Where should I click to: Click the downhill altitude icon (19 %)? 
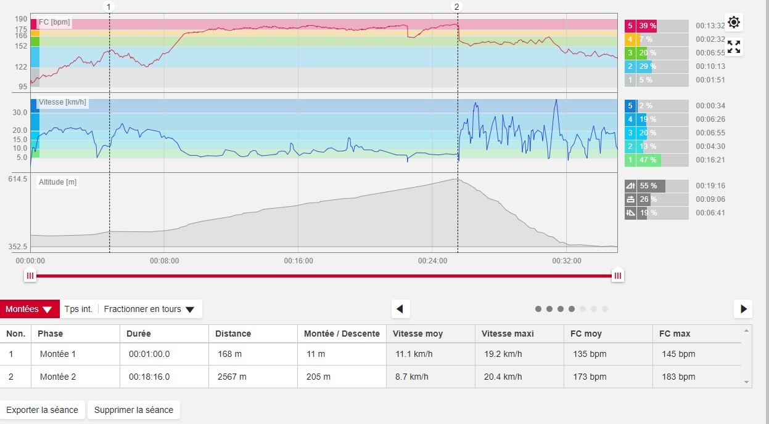click(630, 213)
